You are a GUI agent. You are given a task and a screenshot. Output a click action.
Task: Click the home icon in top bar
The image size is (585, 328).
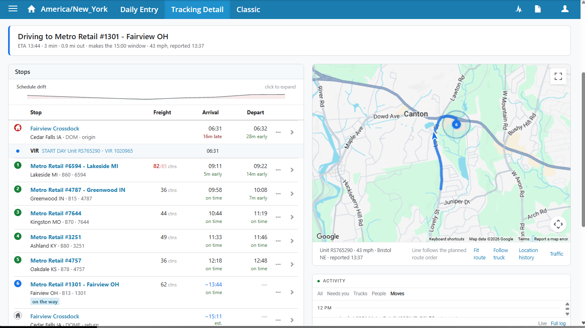coord(32,9)
